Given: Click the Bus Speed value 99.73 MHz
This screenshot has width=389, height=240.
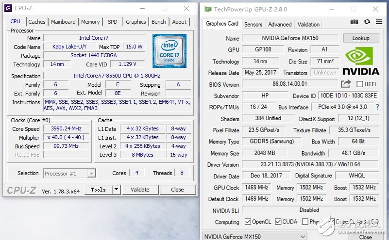Looking at the screenshot, I should (66, 146).
